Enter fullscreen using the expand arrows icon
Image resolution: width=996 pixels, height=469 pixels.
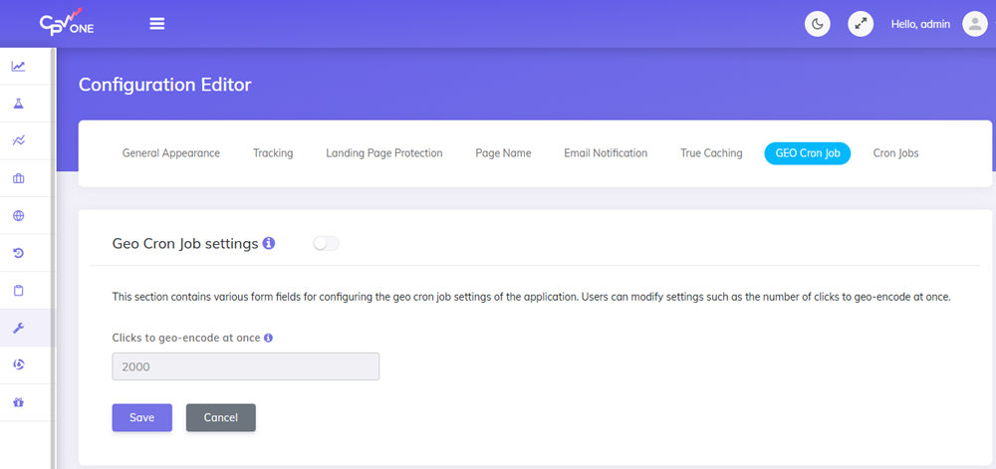click(x=861, y=24)
